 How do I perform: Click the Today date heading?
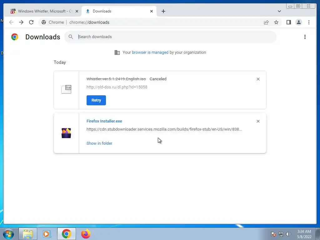click(60, 62)
